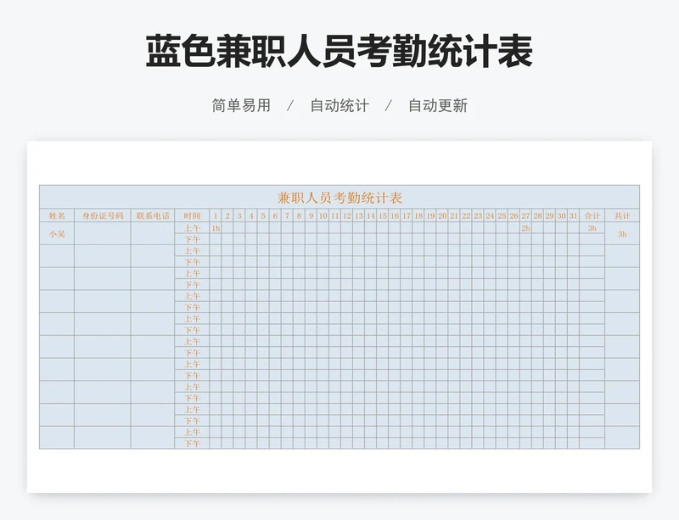Select the 姓名 column header
Screen dimensions: 679x520
click(x=57, y=215)
